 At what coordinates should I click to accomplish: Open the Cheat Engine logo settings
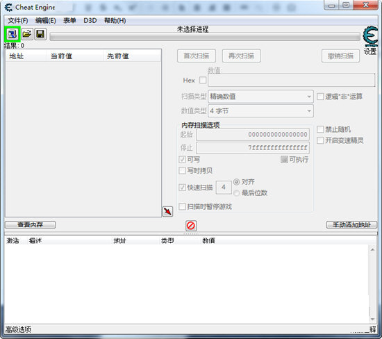point(371,36)
